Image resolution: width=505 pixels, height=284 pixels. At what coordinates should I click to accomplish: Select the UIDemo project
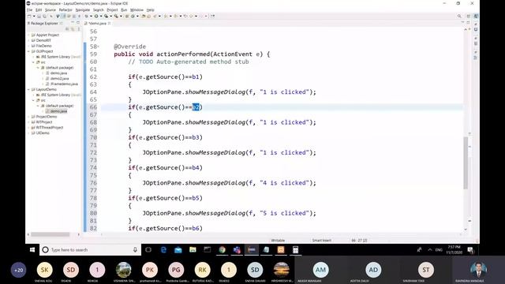[x=43, y=133]
